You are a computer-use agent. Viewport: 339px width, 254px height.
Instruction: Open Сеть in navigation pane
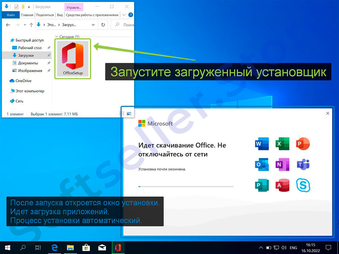[17, 101]
